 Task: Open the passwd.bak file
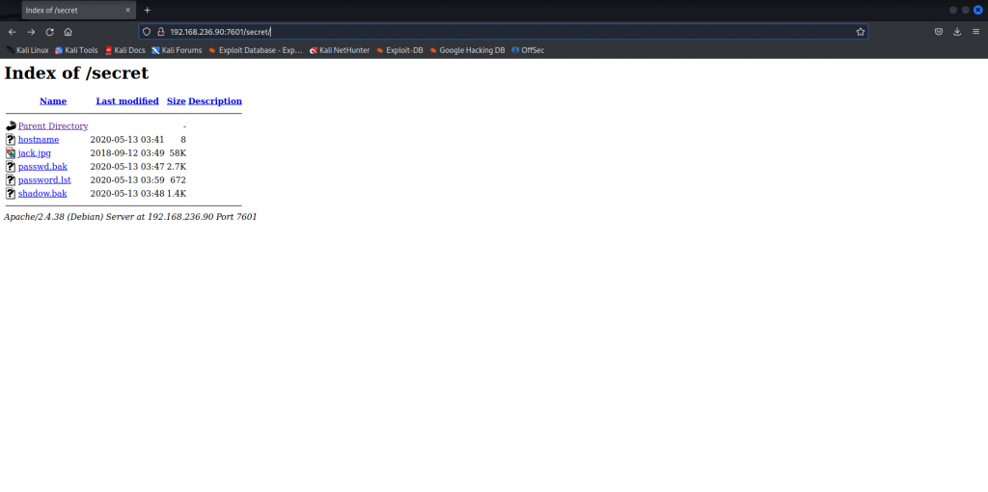point(42,166)
